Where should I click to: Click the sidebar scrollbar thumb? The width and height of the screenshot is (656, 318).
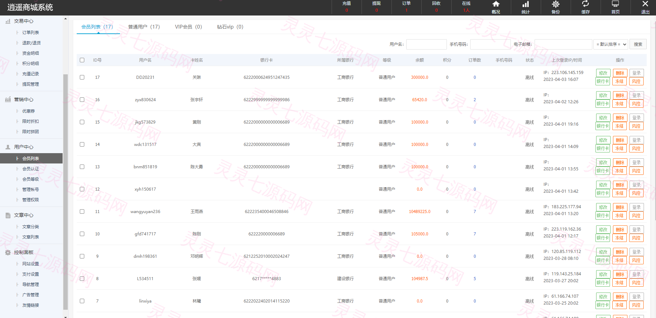click(x=65, y=192)
